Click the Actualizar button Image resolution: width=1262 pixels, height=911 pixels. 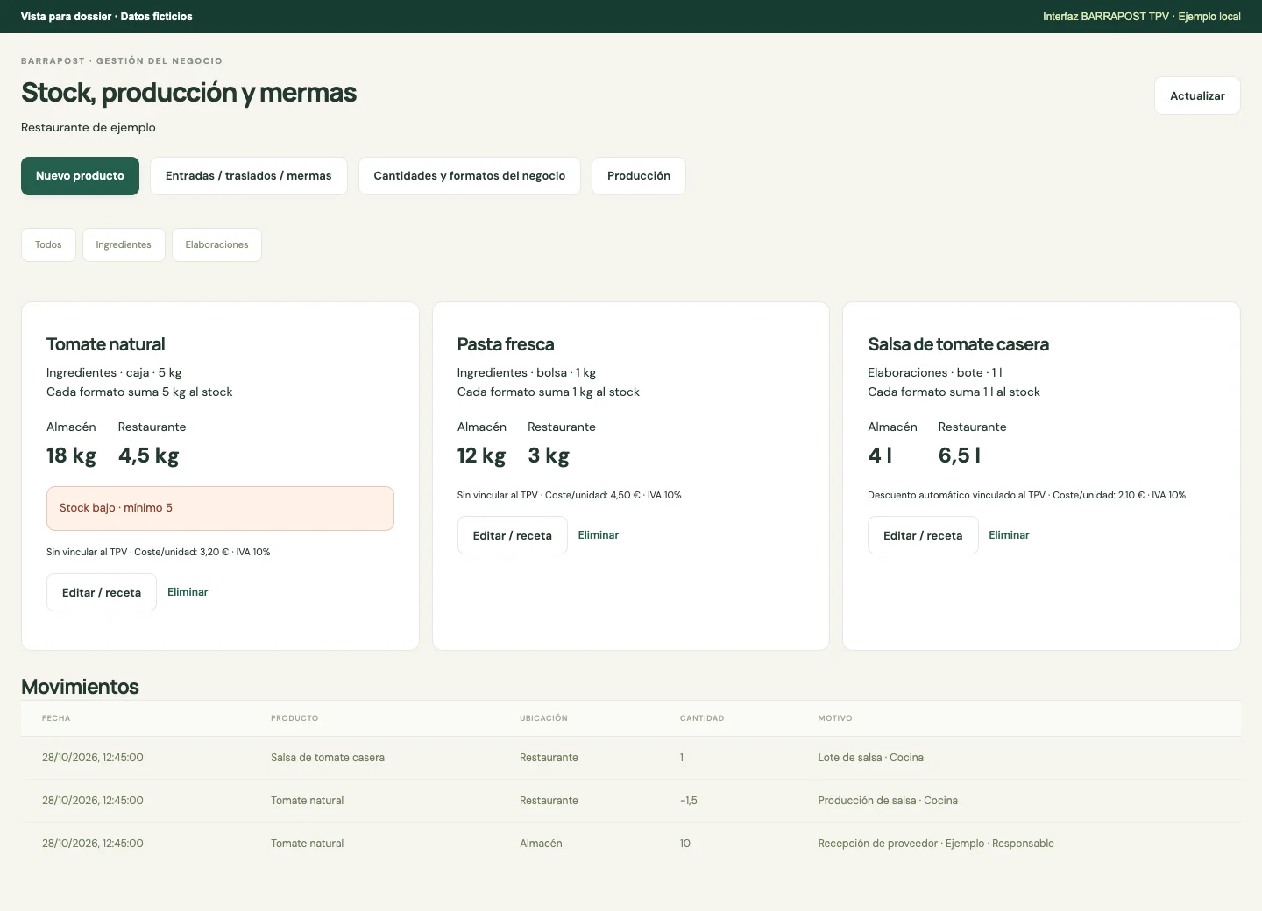1197,95
